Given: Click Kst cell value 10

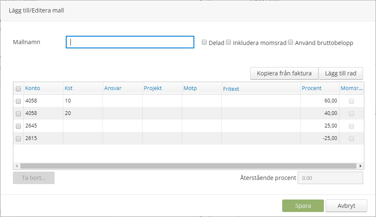Looking at the screenshot, I should 68,101.
